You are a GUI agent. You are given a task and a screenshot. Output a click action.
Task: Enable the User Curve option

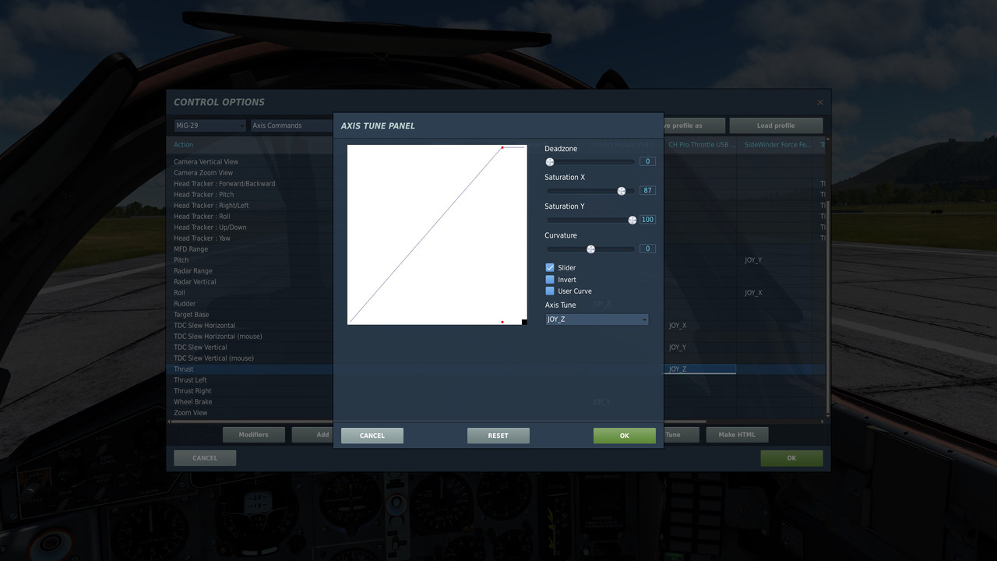click(550, 291)
